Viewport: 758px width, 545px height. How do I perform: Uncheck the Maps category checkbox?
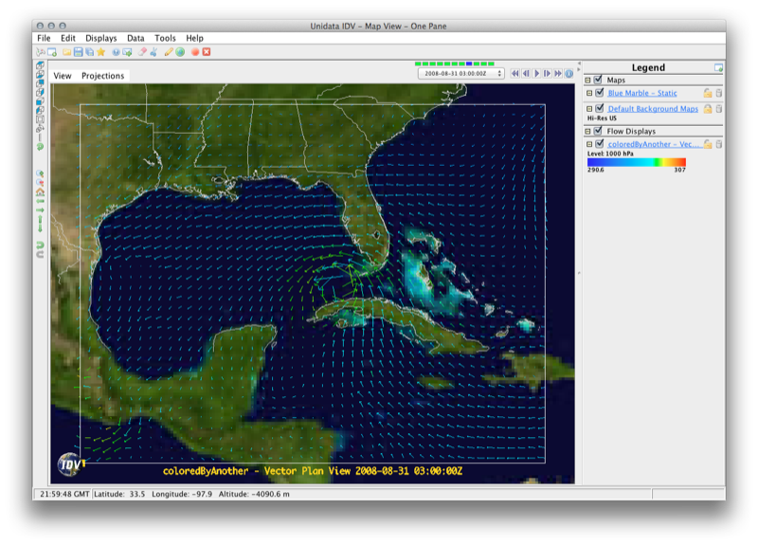(x=597, y=81)
